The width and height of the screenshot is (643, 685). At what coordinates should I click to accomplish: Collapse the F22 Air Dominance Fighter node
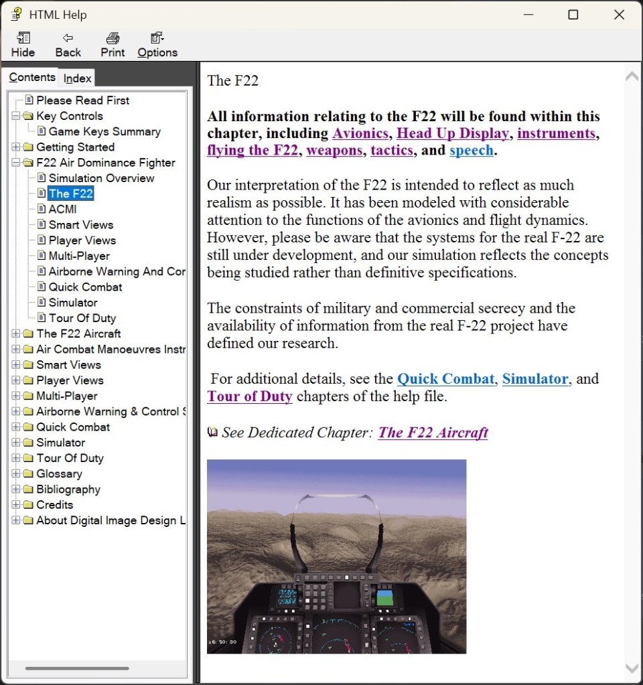point(16,163)
